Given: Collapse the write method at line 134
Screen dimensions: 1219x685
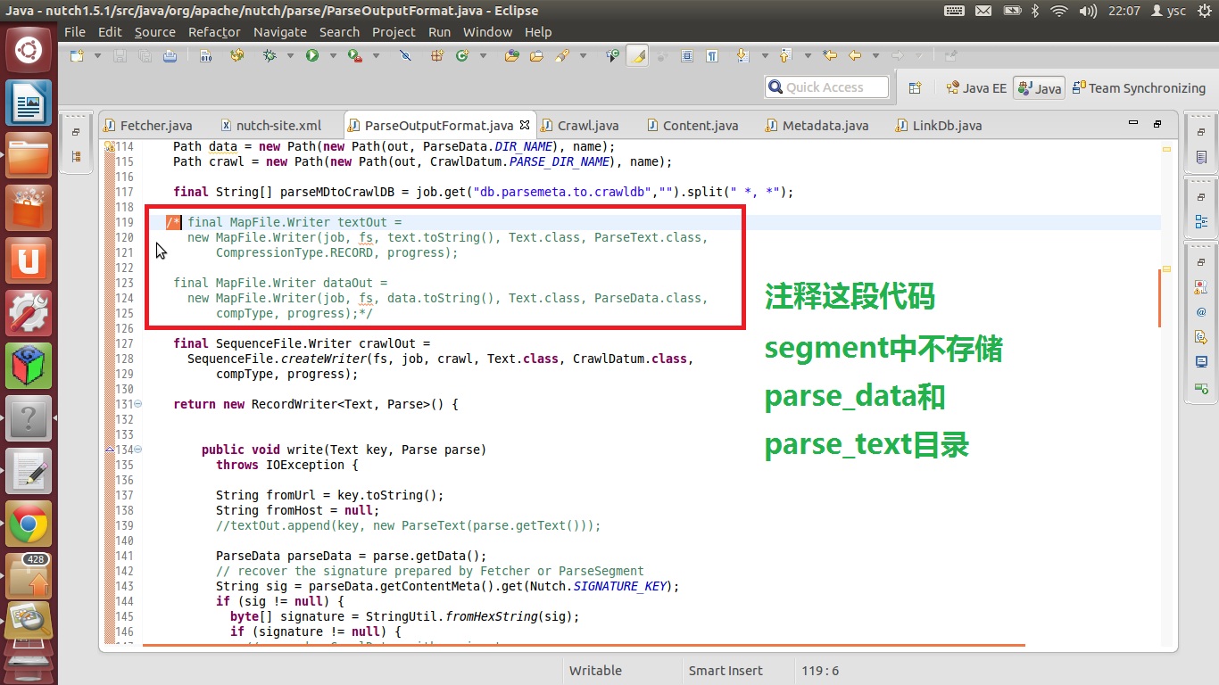Looking at the screenshot, I should click(137, 450).
